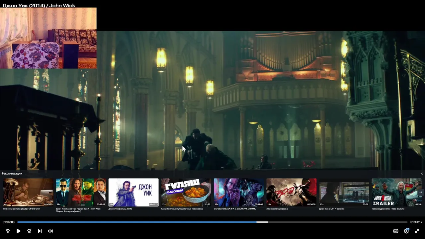Click title 'Трейлер:Джон Уик: Глава 6 (2026)'
Screen dimensions: 425x239
388,209
